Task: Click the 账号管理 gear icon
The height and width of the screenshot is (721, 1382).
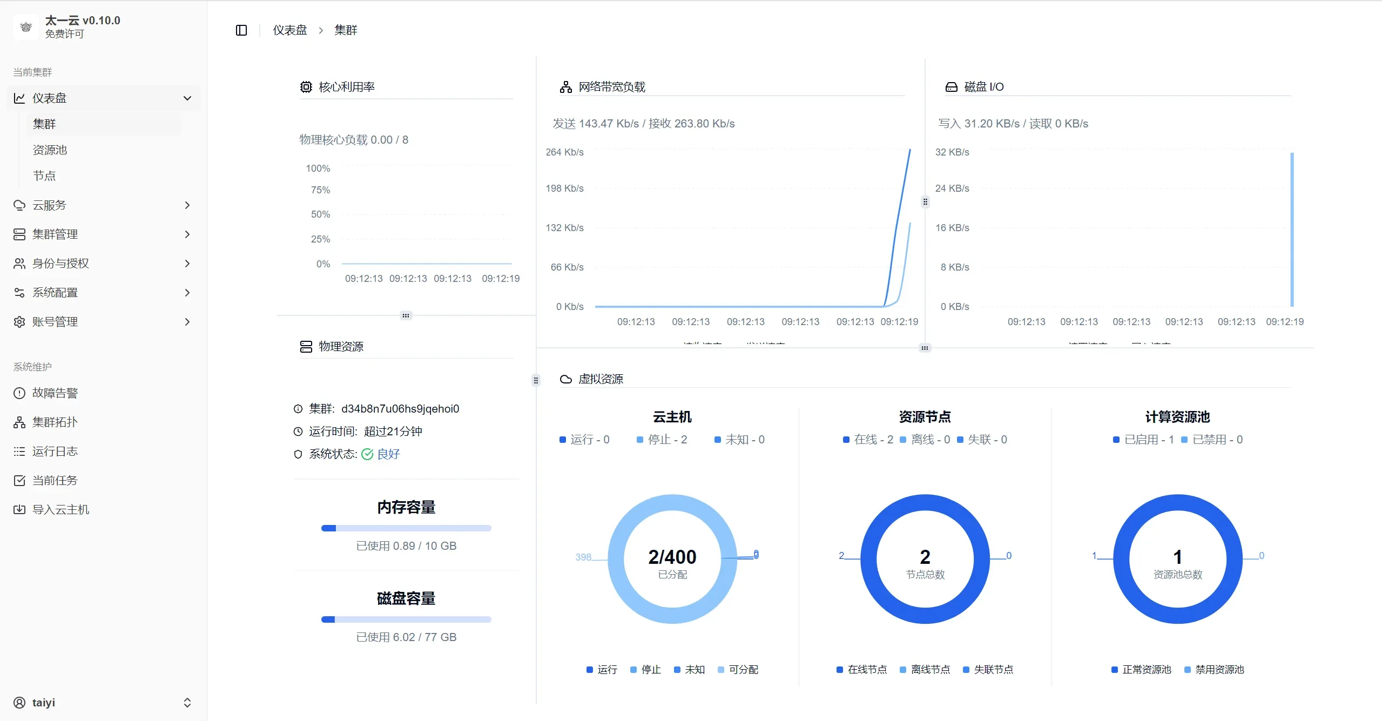Action: pyautogui.click(x=19, y=322)
